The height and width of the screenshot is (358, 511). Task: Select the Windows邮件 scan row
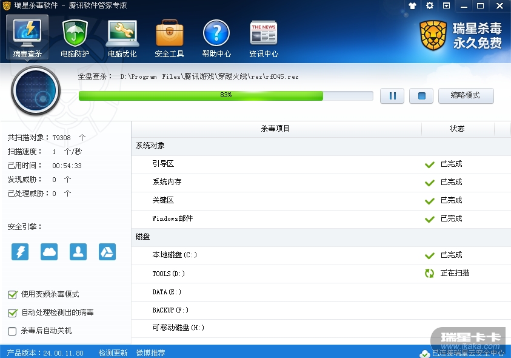321,219
